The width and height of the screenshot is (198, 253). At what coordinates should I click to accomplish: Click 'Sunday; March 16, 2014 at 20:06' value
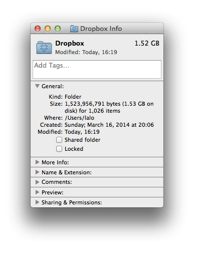pyautogui.click(x=109, y=125)
